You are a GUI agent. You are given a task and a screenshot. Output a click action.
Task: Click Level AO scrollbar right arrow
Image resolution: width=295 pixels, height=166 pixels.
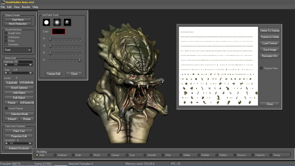coord(30,143)
